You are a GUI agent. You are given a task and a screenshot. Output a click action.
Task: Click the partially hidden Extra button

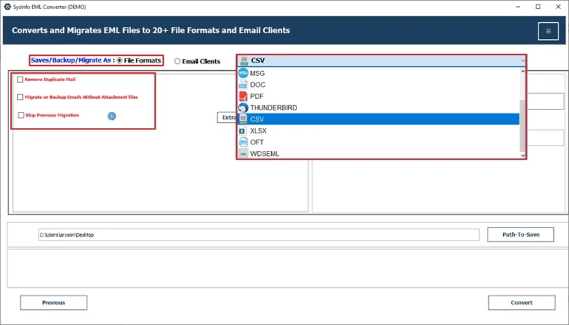pyautogui.click(x=227, y=117)
